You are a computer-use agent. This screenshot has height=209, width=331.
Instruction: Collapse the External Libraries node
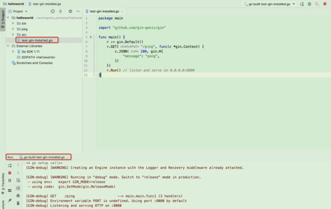(8, 46)
